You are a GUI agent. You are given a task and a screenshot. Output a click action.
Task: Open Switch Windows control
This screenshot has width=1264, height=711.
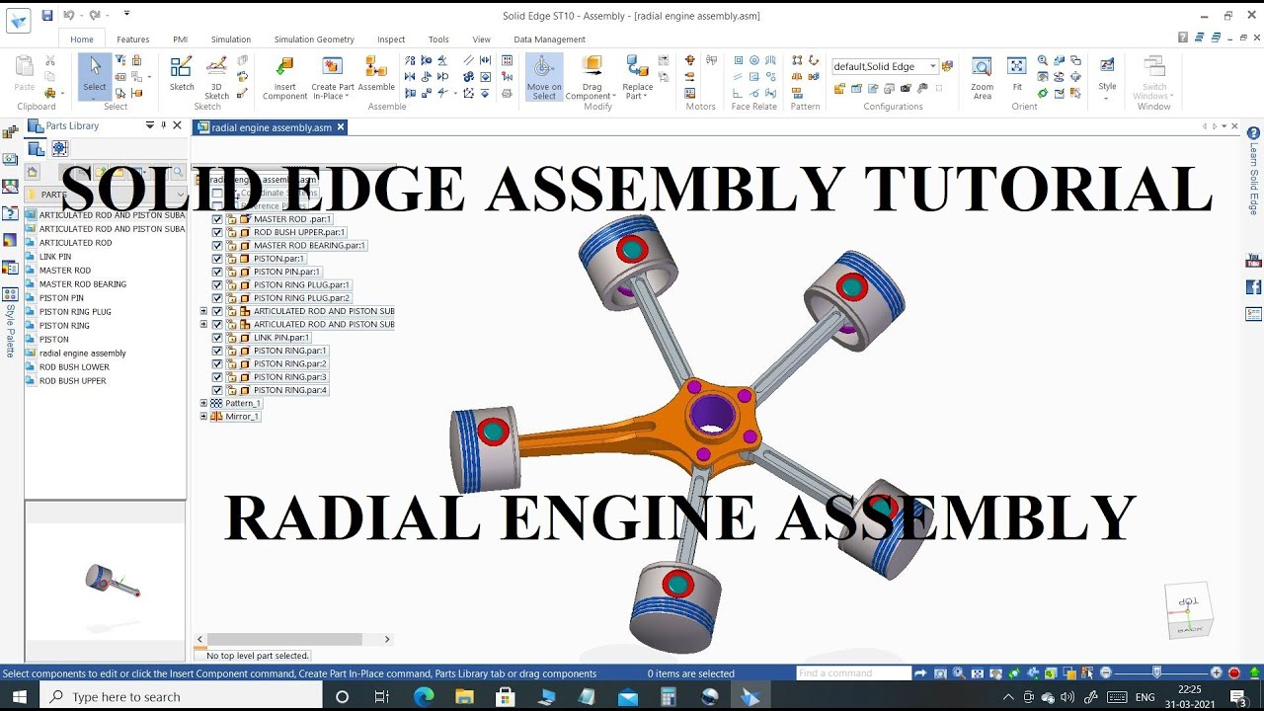(1154, 77)
